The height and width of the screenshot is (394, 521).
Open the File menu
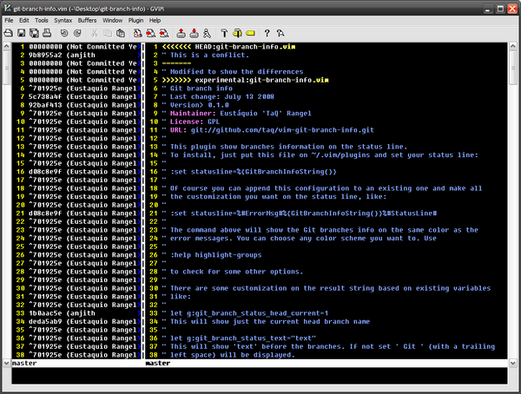point(10,18)
